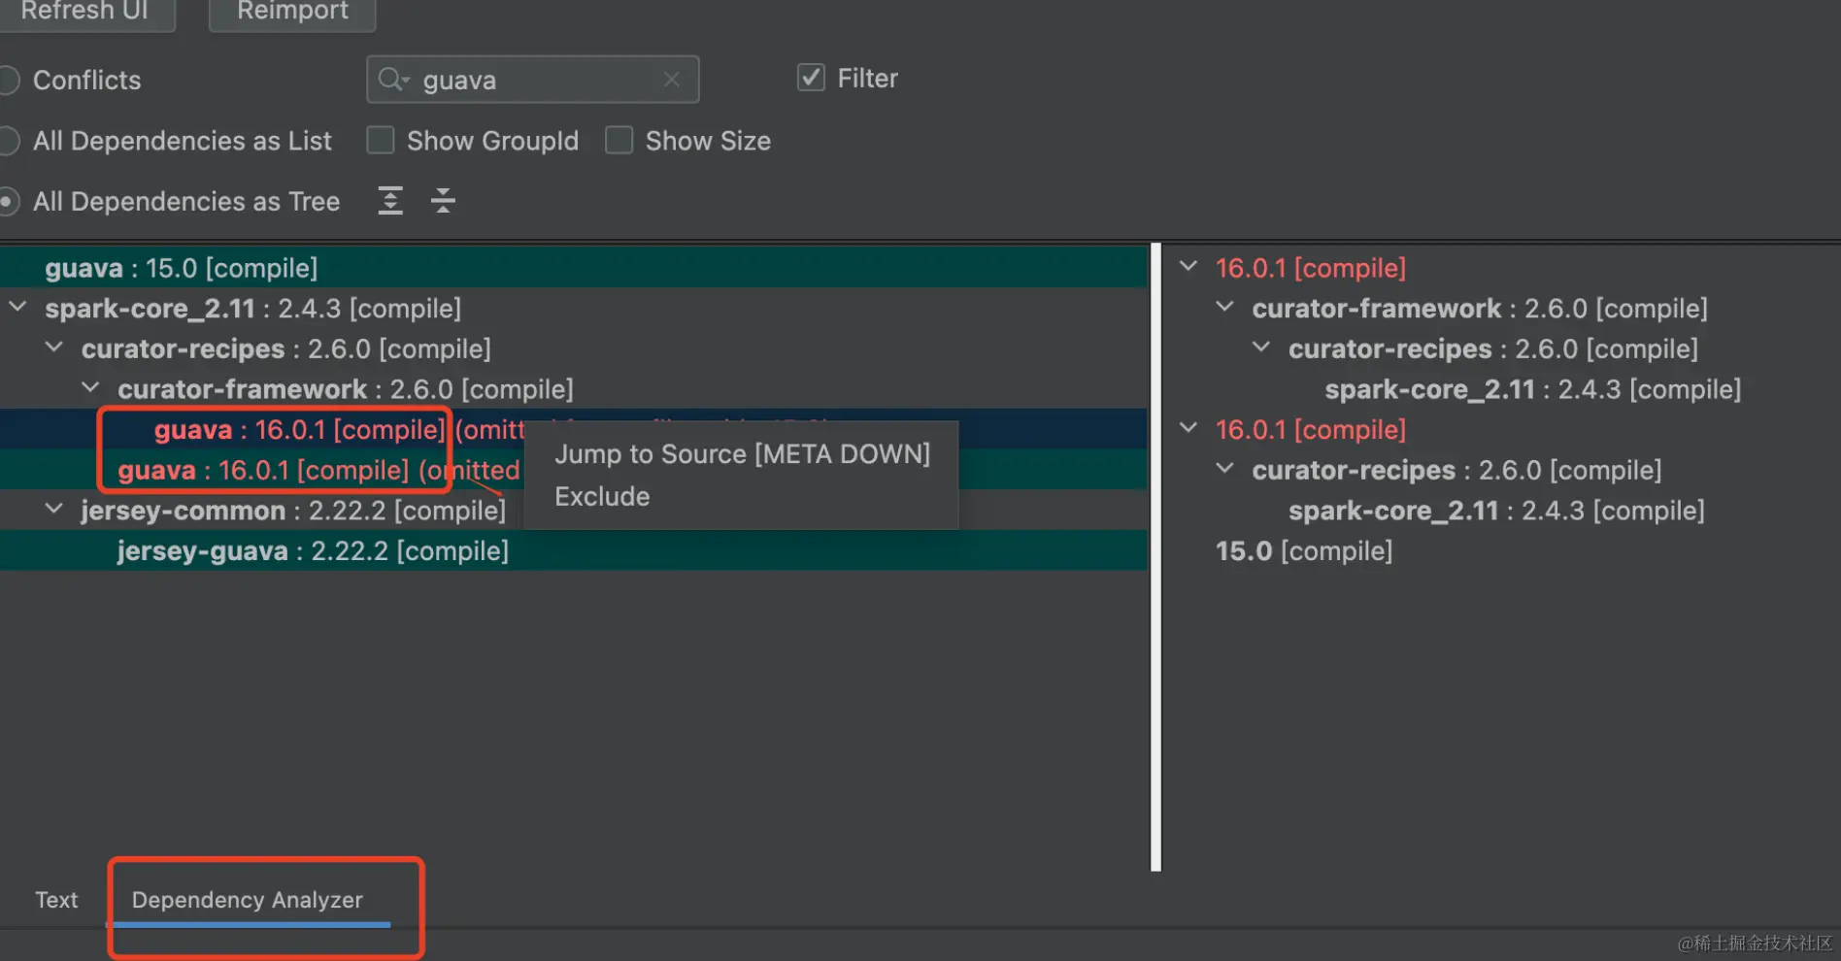1841x961 pixels.
Task: Enable the Show GroupId checkbox
Action: tap(381, 141)
